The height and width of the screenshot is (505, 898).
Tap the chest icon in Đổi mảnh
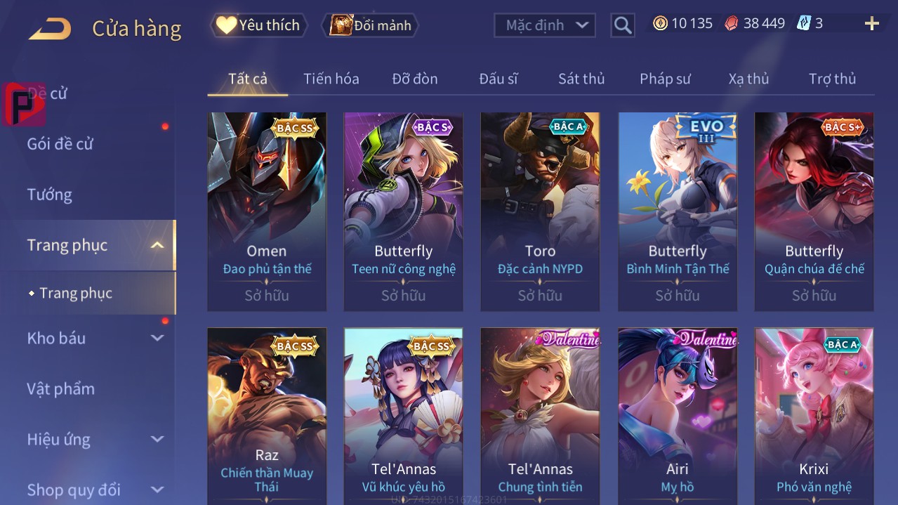(341, 25)
